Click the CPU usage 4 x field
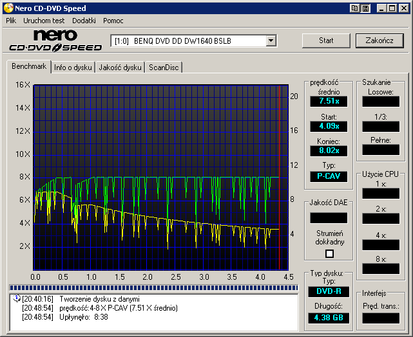The height and width of the screenshot is (337, 413). click(381, 245)
